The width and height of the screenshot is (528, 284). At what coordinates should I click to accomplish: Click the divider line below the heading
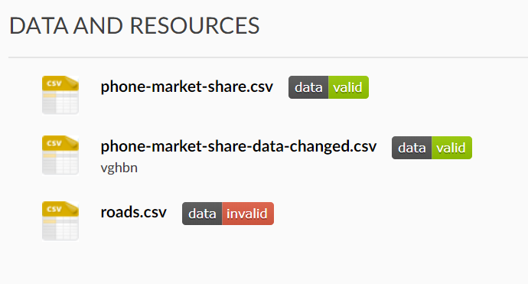coord(268,57)
